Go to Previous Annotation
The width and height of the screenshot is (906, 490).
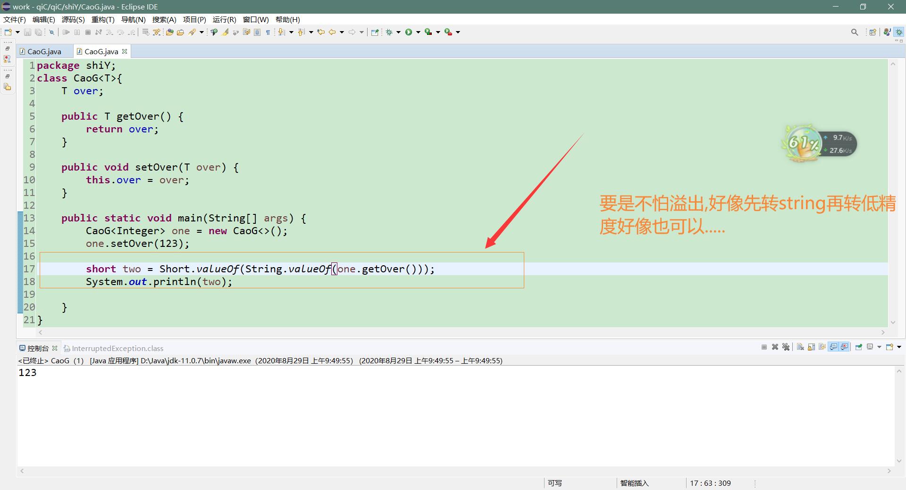pos(301,32)
